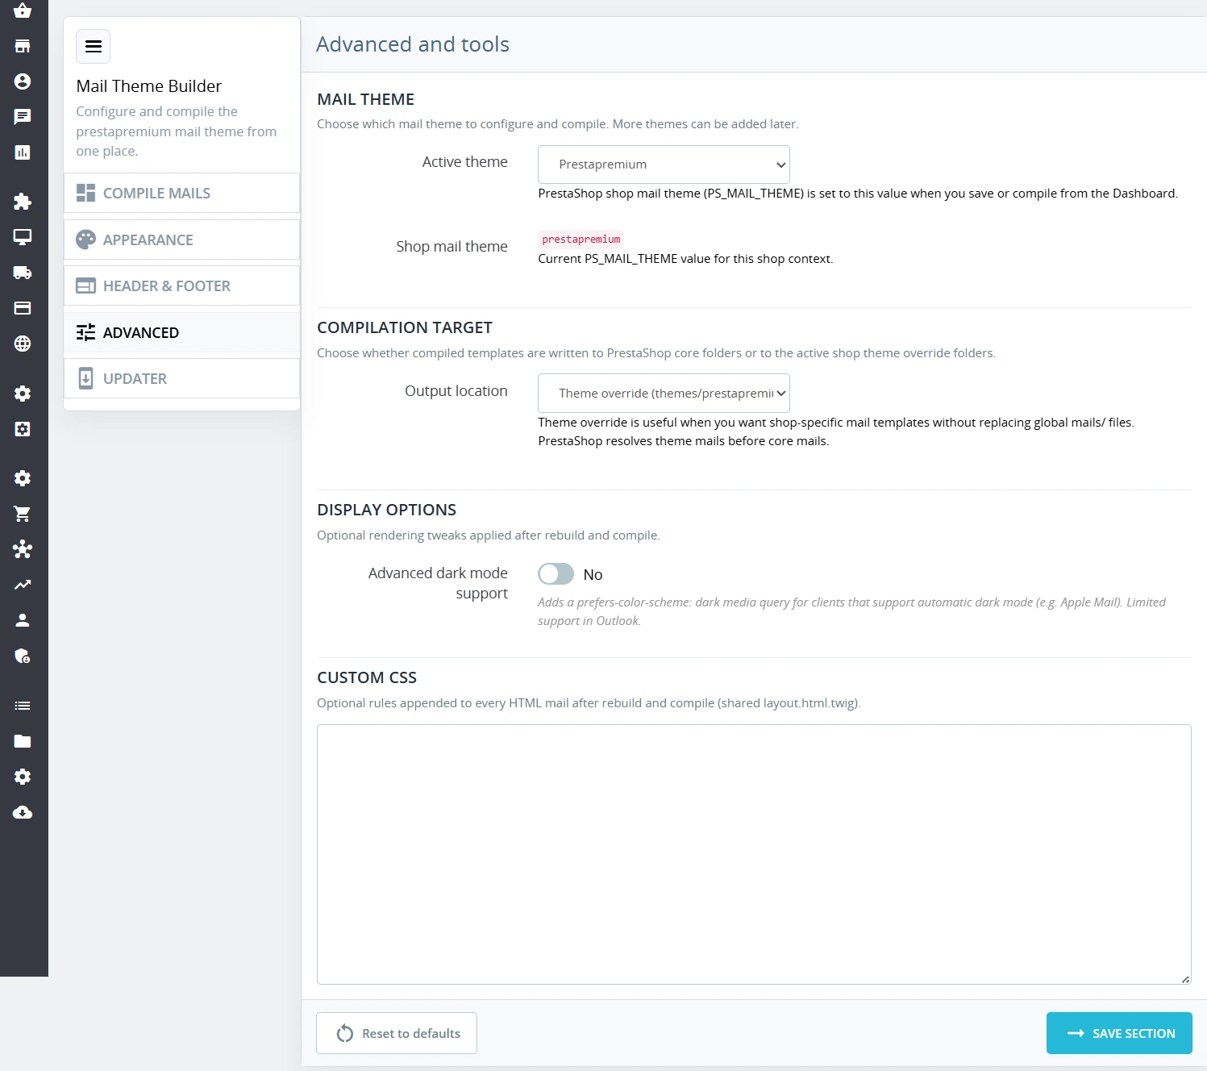The height and width of the screenshot is (1071, 1207).
Task: Click the Reset to defaults button
Action: click(x=397, y=1033)
